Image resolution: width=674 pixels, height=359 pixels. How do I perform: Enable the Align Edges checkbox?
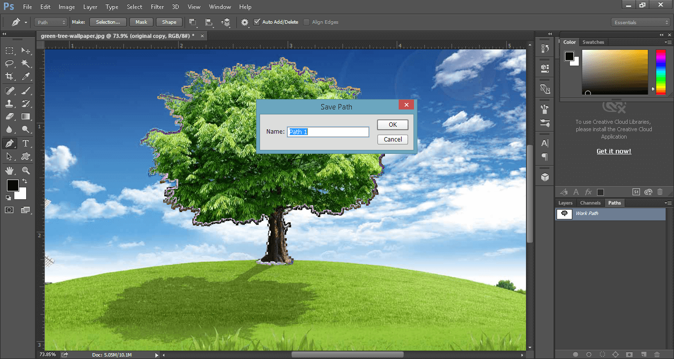[307, 22]
